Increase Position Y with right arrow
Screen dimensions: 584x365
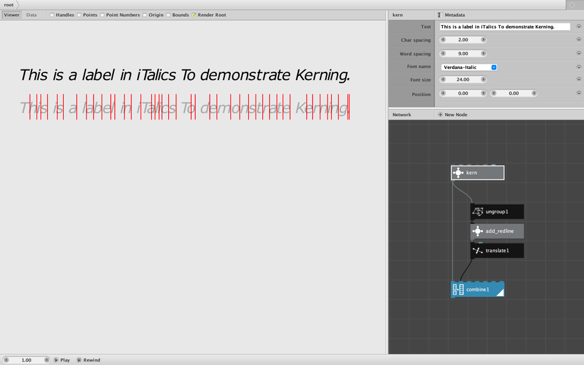[534, 93]
